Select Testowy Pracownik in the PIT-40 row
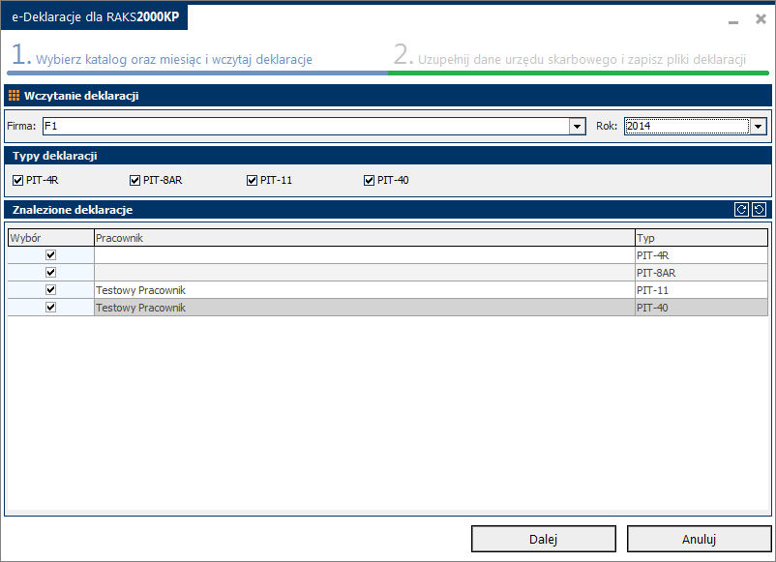Viewport: 776px width, 562px height. (365, 308)
